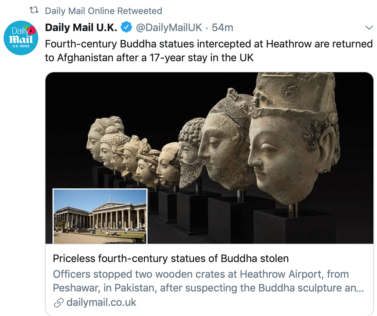This screenshot has width=377, height=316.
Task: Open the Buddha heads preview image
Action: click(x=209, y=158)
